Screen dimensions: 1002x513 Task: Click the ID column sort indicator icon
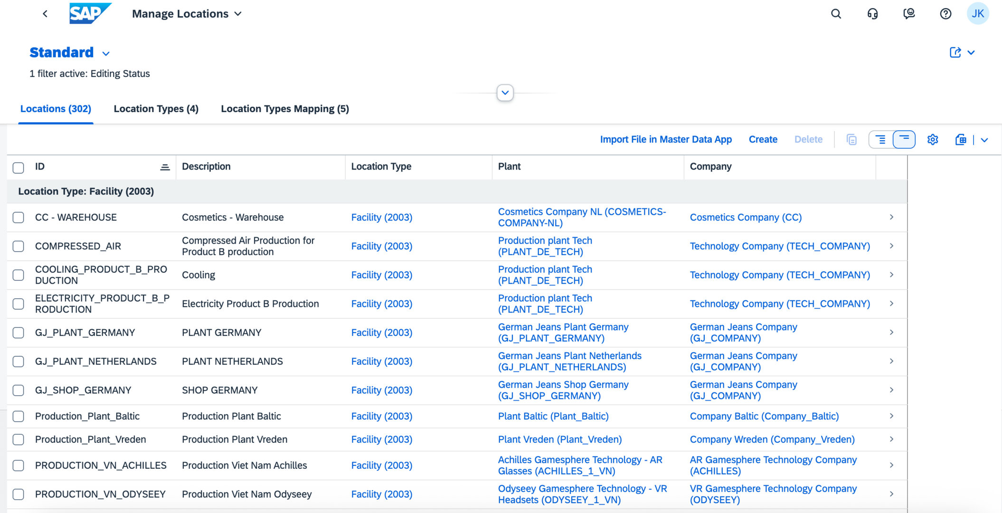[x=165, y=167]
